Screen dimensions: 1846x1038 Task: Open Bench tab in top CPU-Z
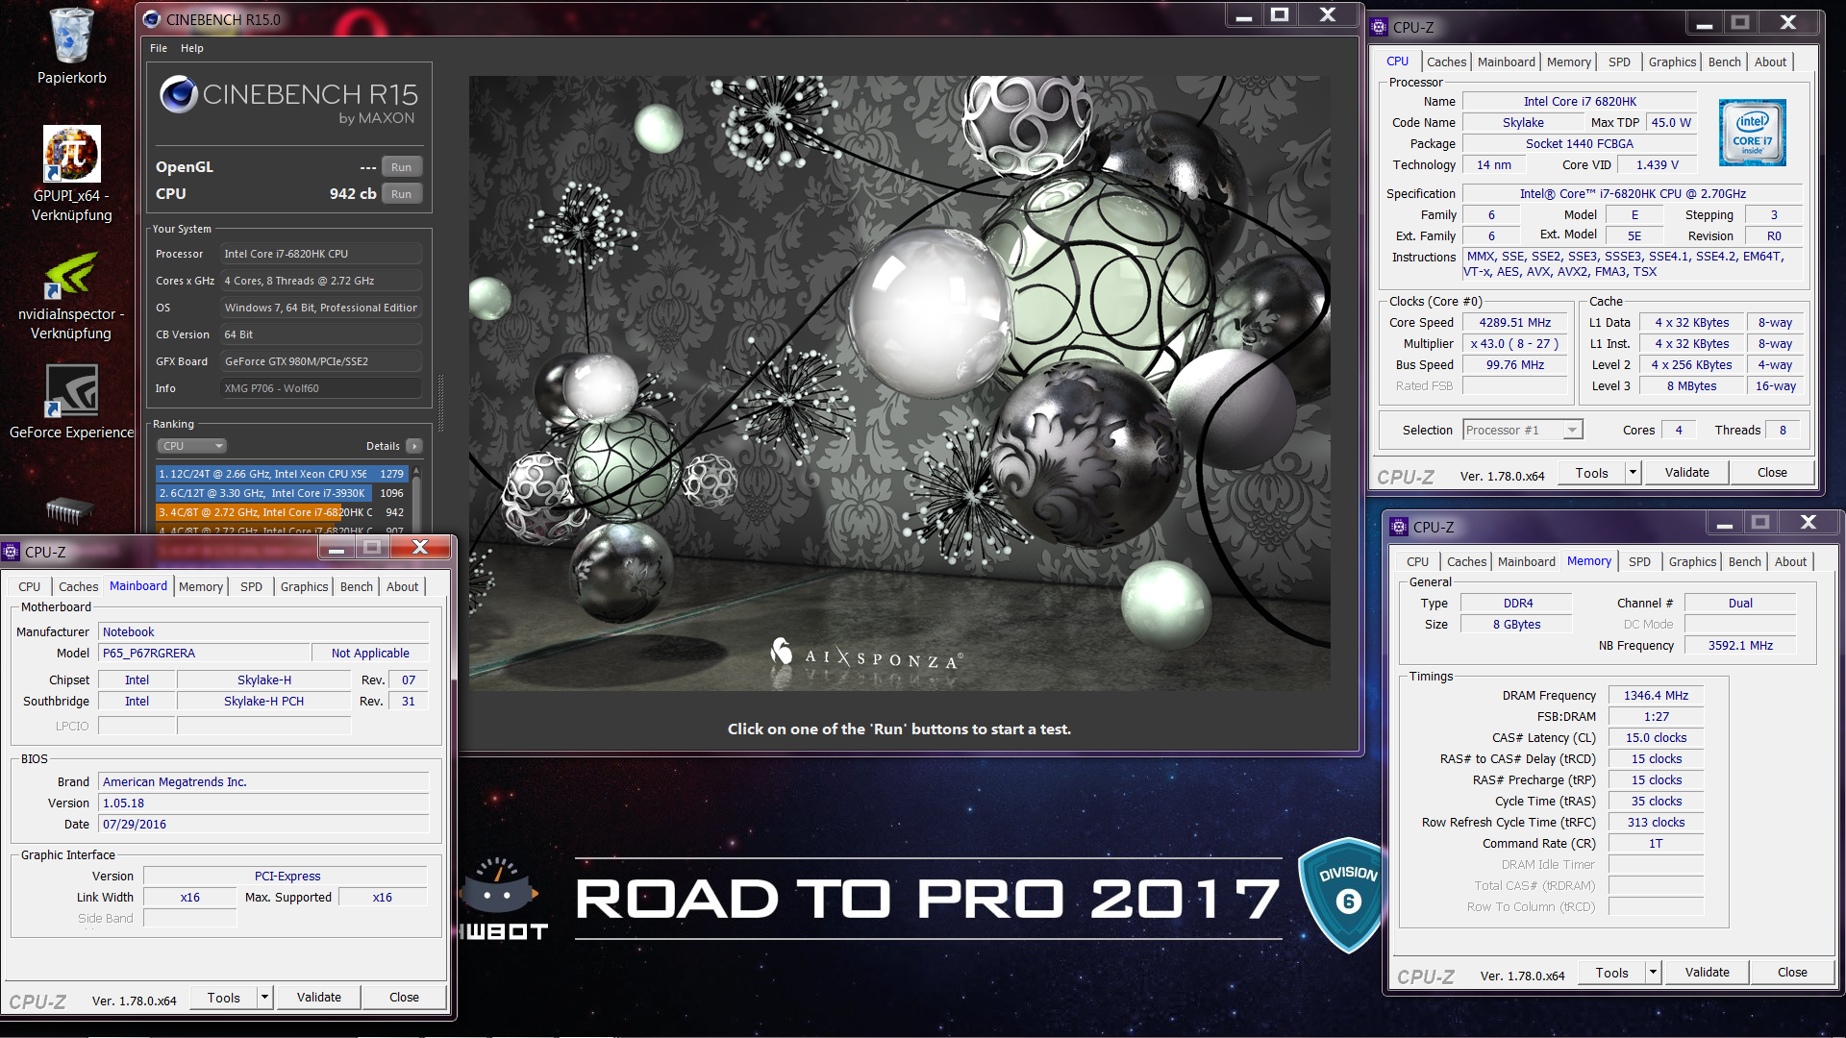click(1724, 62)
